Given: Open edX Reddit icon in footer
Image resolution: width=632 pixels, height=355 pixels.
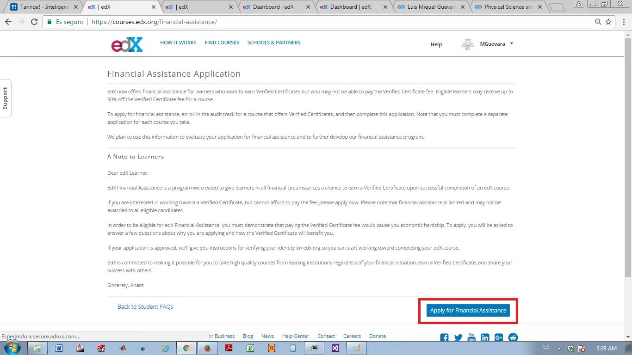Looking at the screenshot, I should 513,337.
